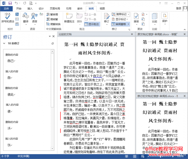Click the Accept change icon

[x=136, y=17]
